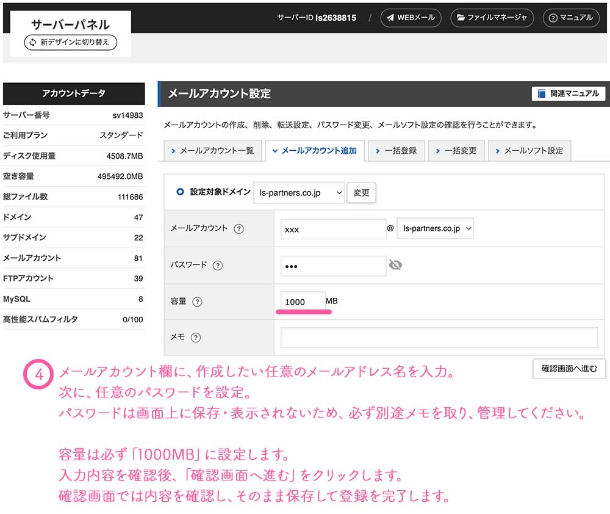Click the WEBメール button

click(x=411, y=18)
